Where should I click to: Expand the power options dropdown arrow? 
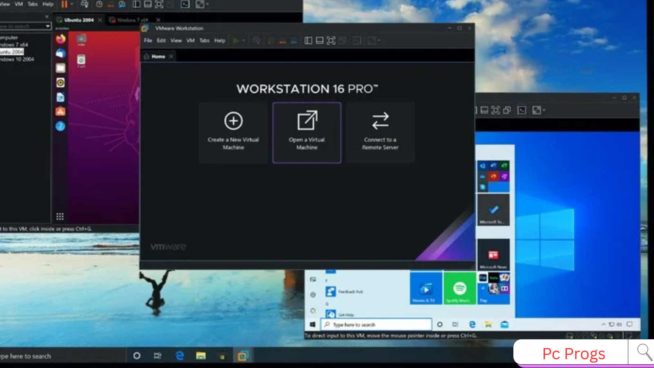tap(244, 40)
